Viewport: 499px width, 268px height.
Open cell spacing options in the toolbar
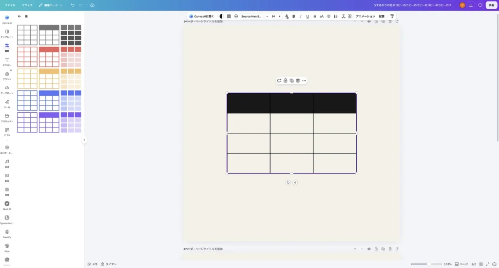tap(236, 16)
